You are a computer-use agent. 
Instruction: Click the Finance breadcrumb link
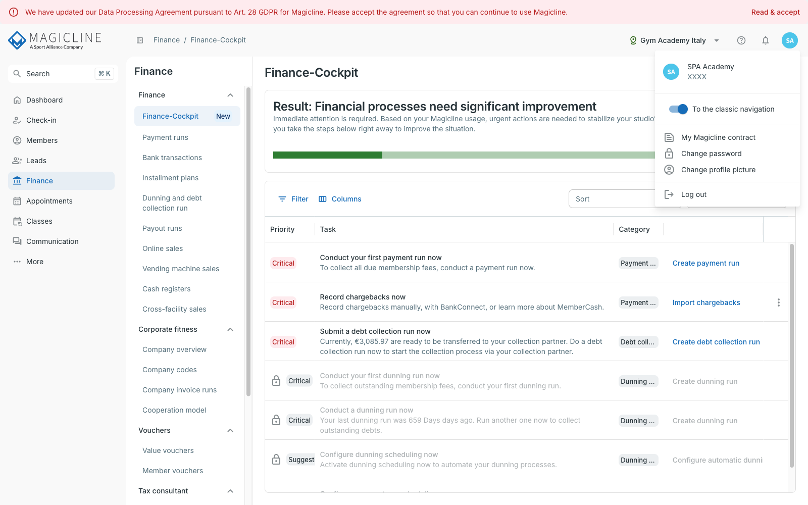tap(167, 40)
